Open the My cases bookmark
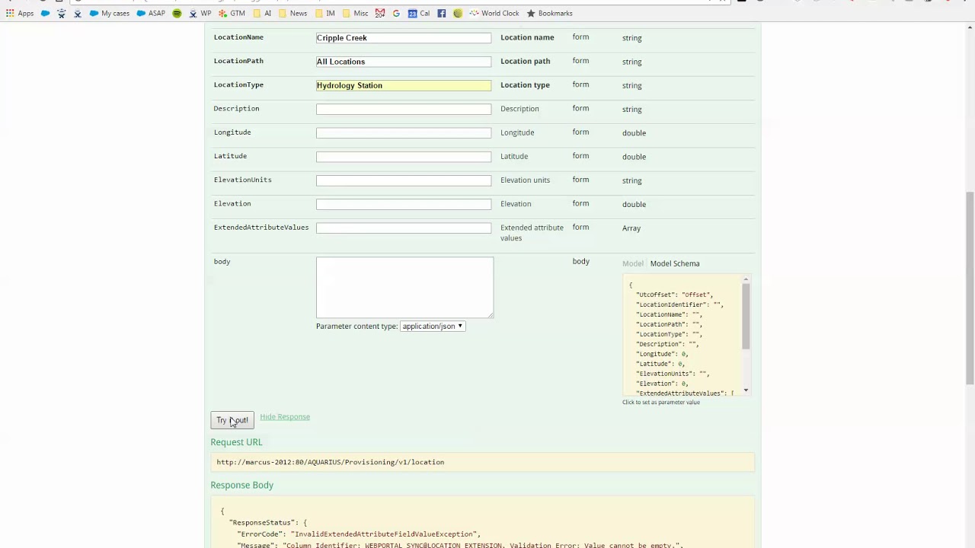This screenshot has height=548, width=975. [x=109, y=13]
